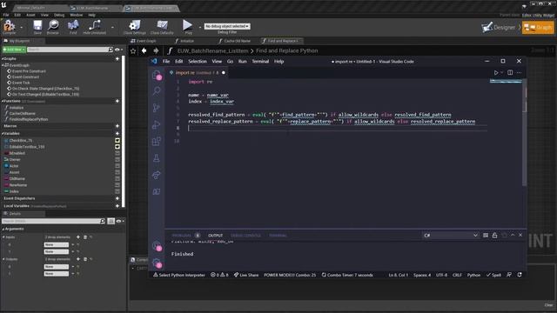Image resolution: width=557 pixels, height=313 pixels.
Task: Toggle exposure of NewName variable
Action: pos(117,185)
